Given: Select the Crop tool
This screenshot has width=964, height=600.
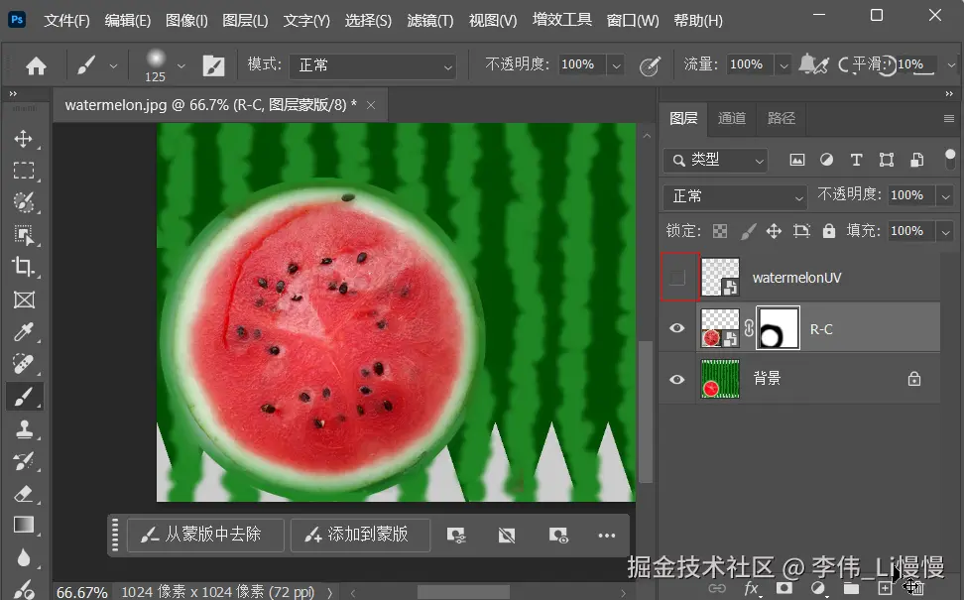Looking at the screenshot, I should 24,267.
